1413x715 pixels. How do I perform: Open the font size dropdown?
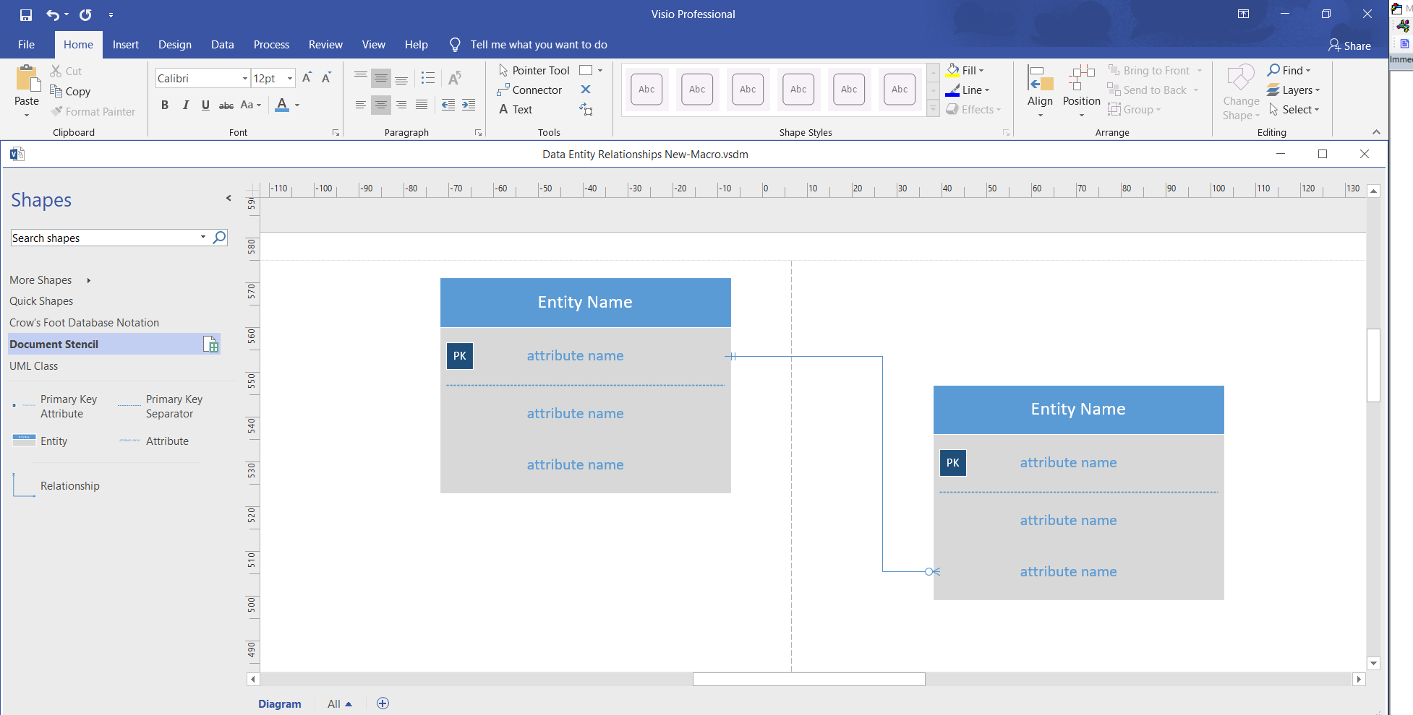click(290, 79)
